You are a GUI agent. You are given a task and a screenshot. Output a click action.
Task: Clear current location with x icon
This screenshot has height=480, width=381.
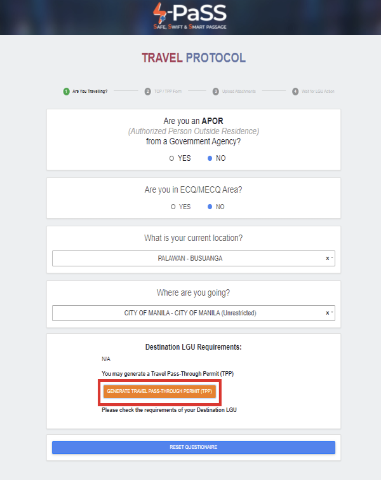(x=327, y=258)
